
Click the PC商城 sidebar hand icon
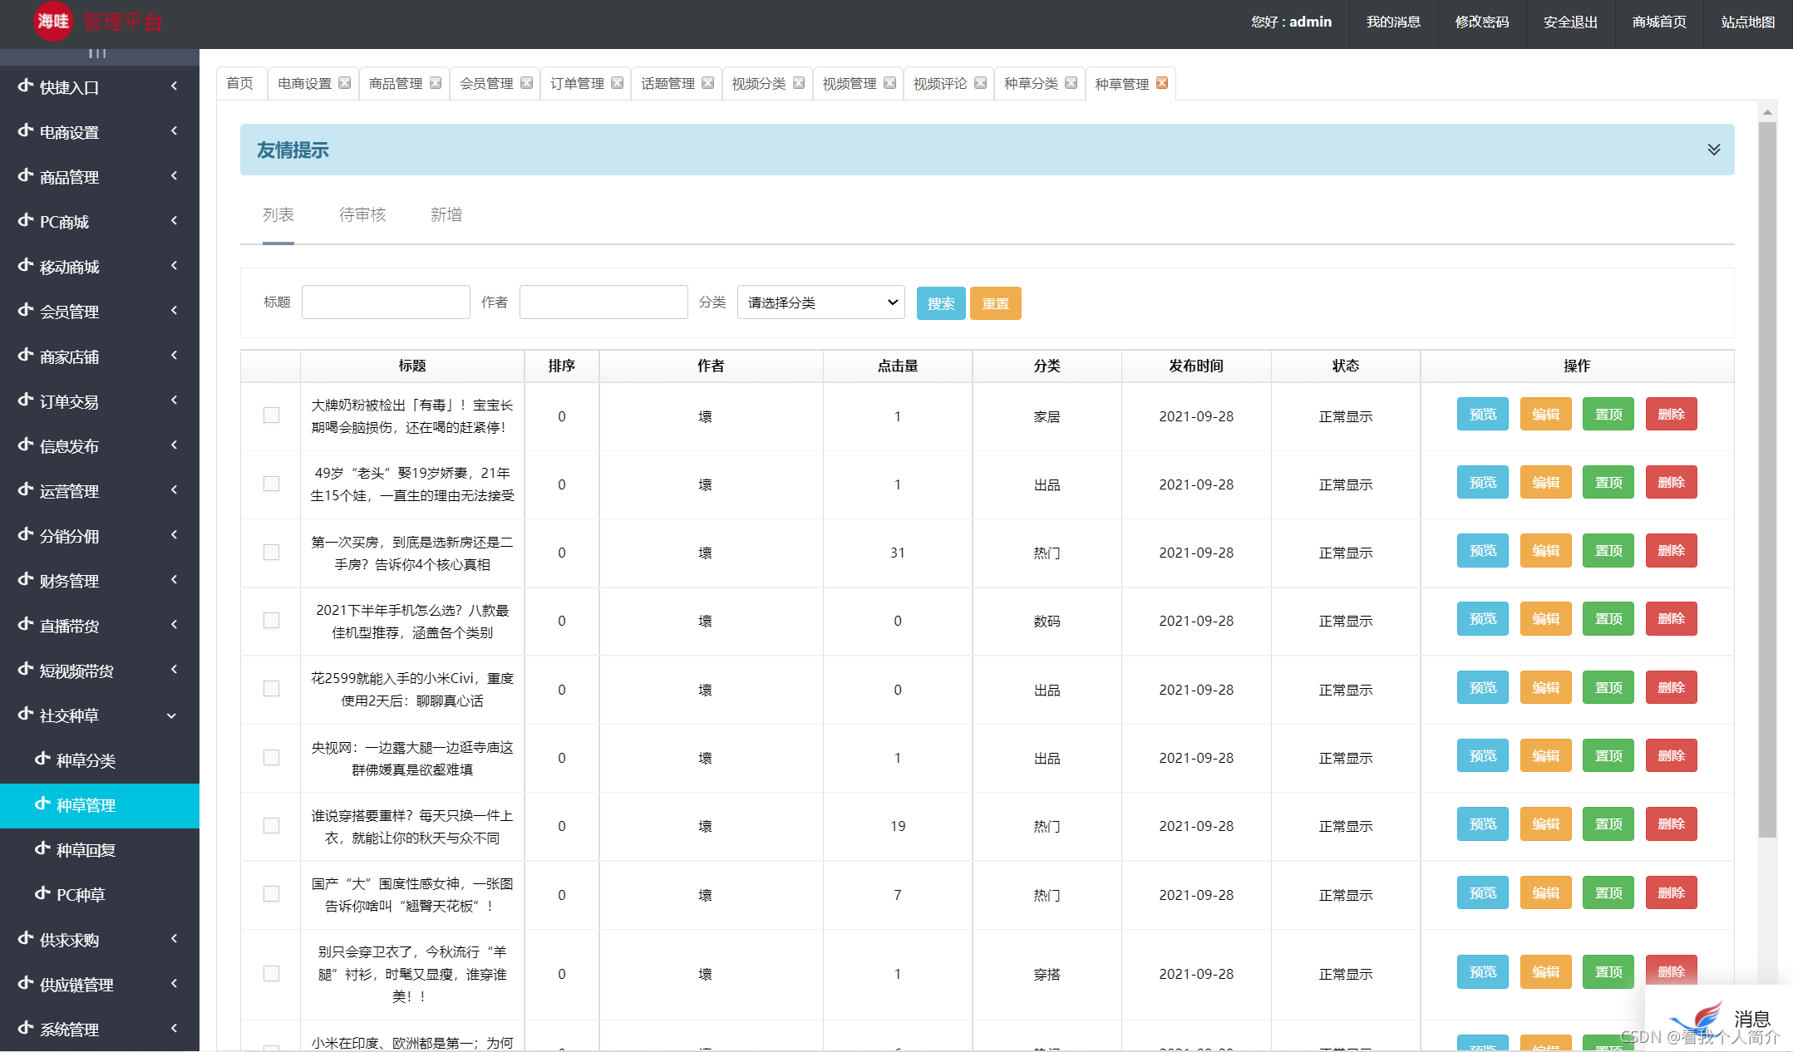(x=26, y=220)
